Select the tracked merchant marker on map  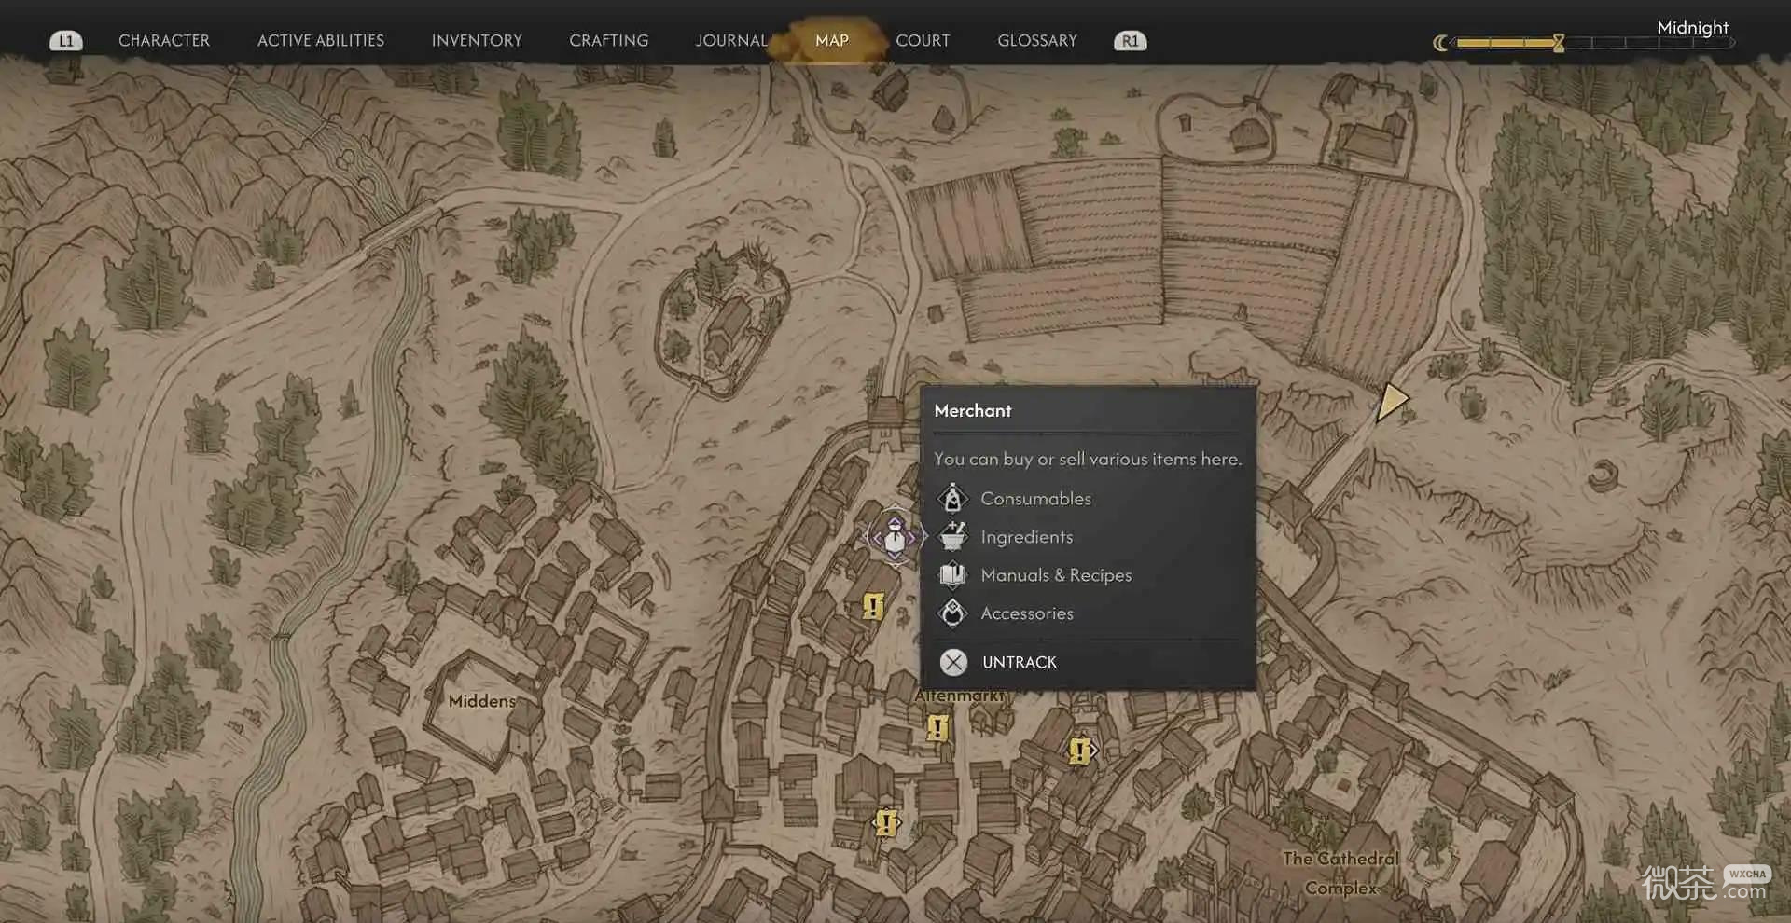(x=895, y=537)
